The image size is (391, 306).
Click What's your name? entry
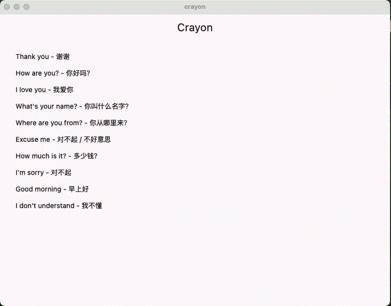click(72, 106)
